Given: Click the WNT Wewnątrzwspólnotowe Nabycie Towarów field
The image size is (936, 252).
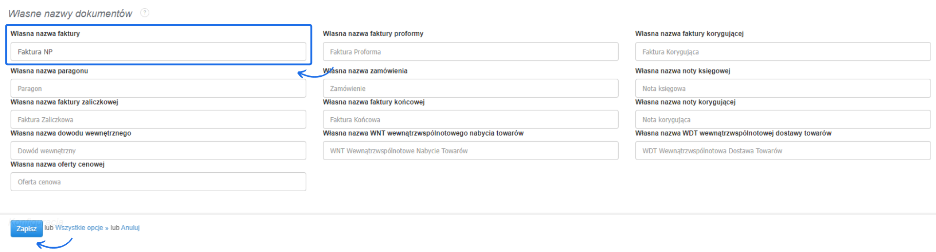Looking at the screenshot, I should tap(470, 151).
